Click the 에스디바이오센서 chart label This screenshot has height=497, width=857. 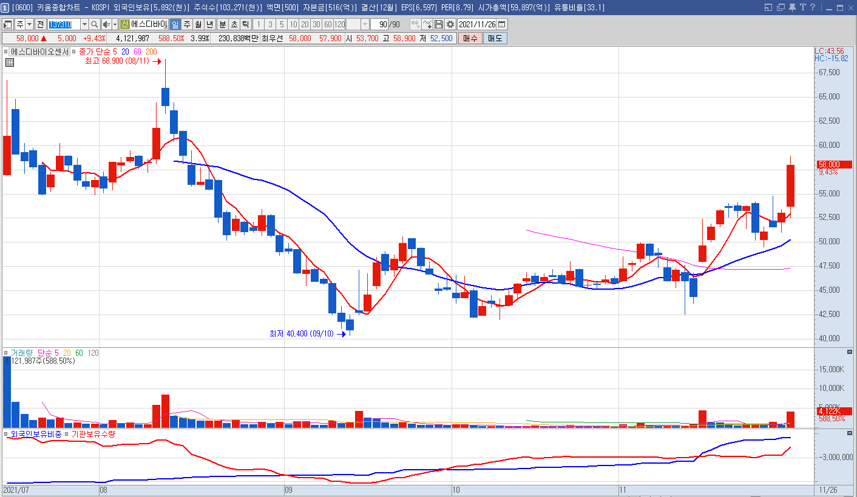pos(39,52)
